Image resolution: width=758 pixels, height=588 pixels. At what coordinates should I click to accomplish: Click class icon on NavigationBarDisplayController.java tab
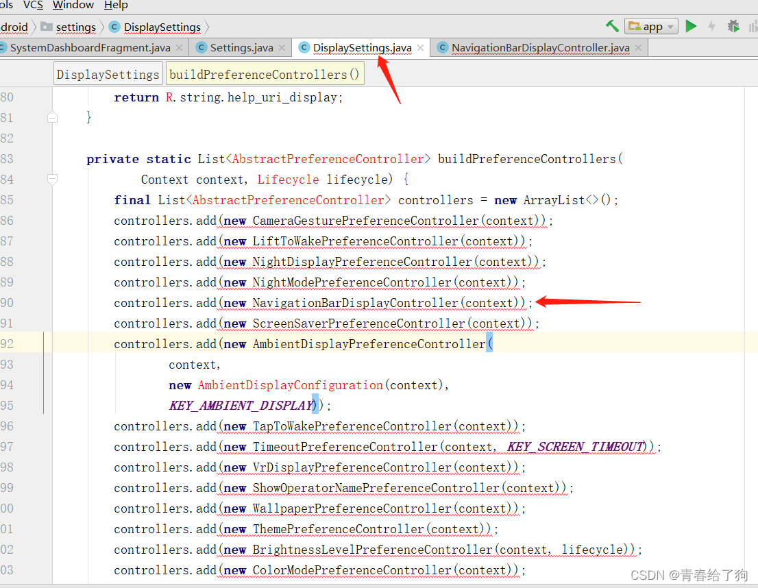pyautogui.click(x=442, y=47)
